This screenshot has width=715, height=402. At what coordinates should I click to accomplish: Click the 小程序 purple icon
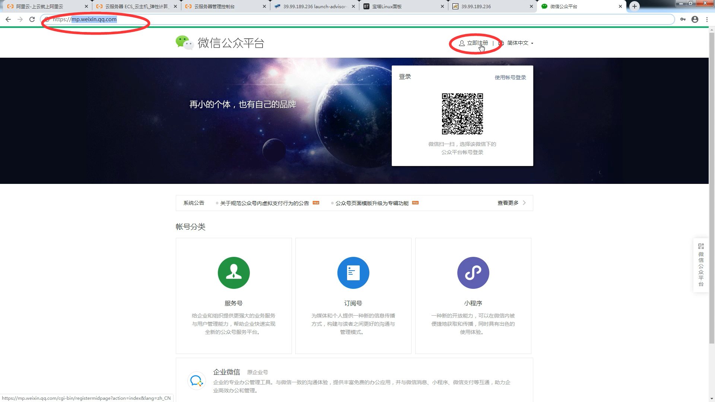pyautogui.click(x=473, y=273)
